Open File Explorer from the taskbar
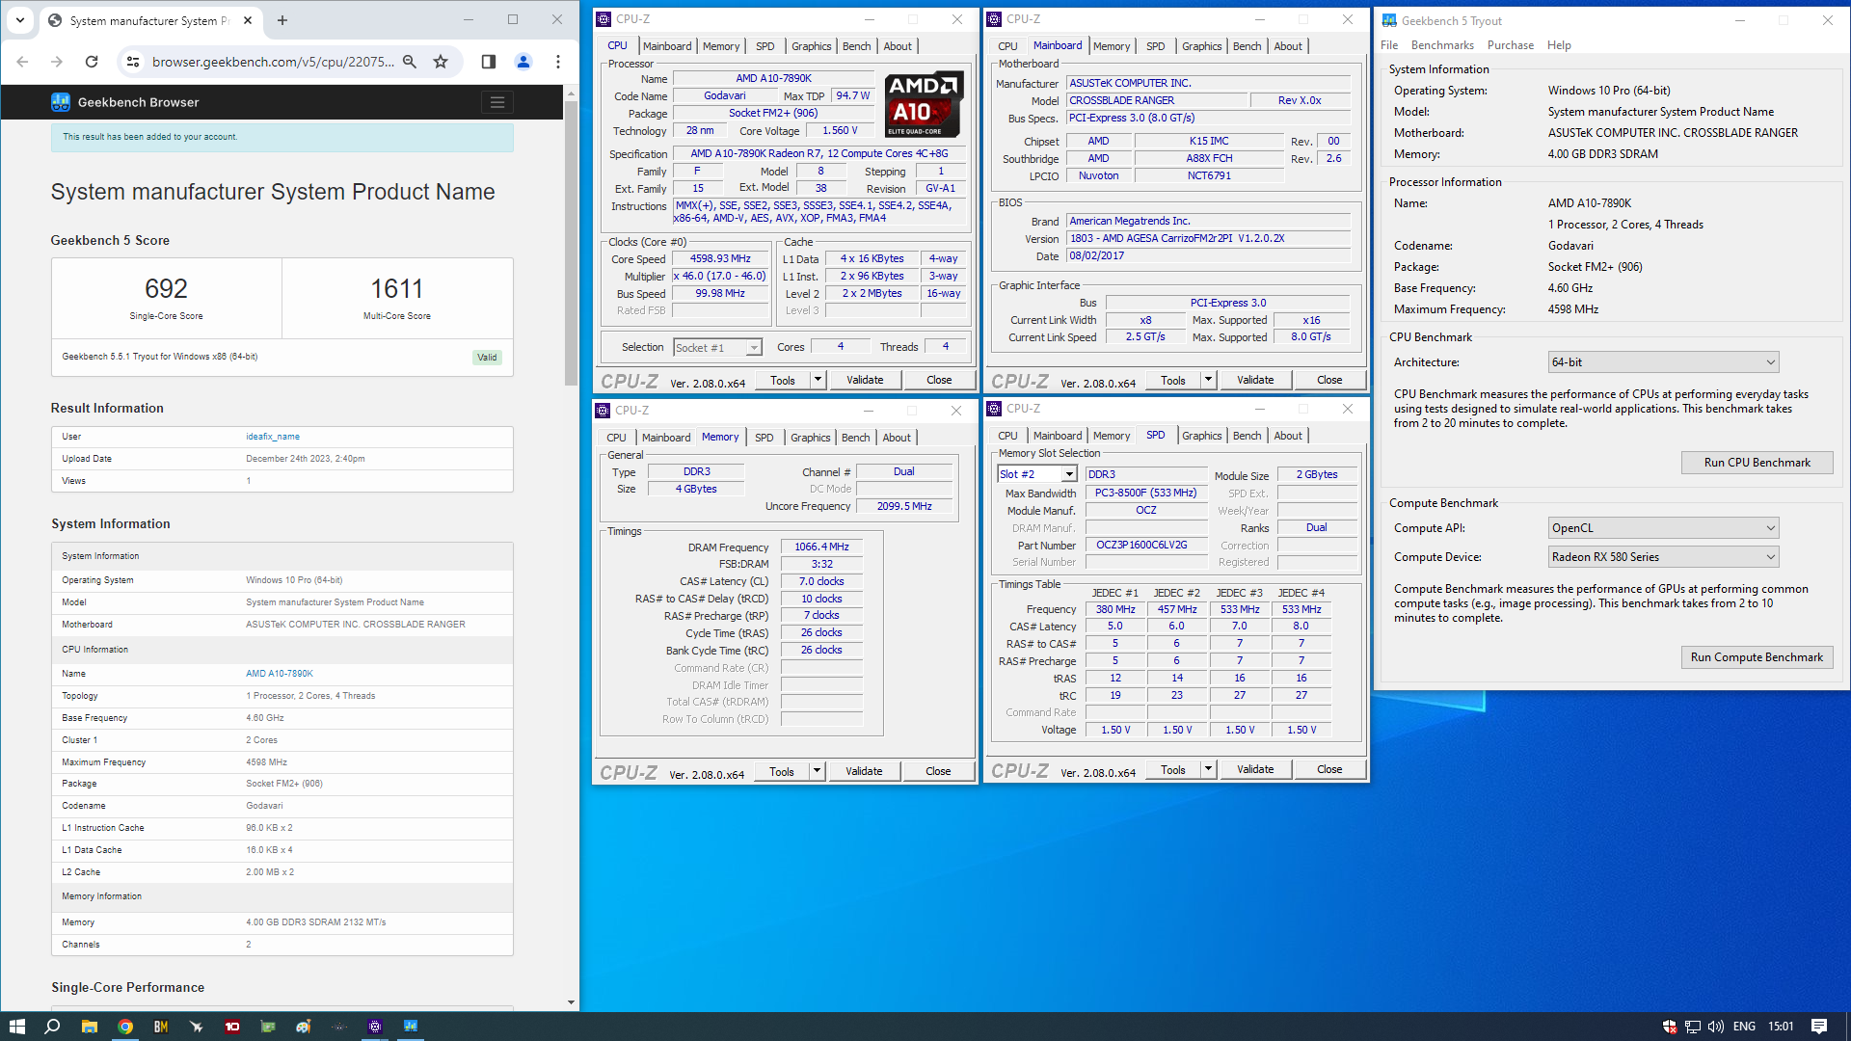The width and height of the screenshot is (1851, 1041). [x=89, y=1027]
